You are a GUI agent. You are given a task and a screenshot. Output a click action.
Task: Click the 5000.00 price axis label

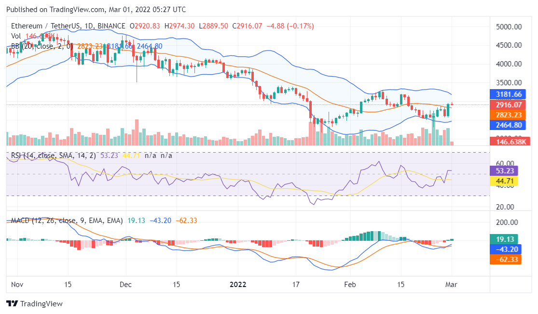(x=509, y=27)
